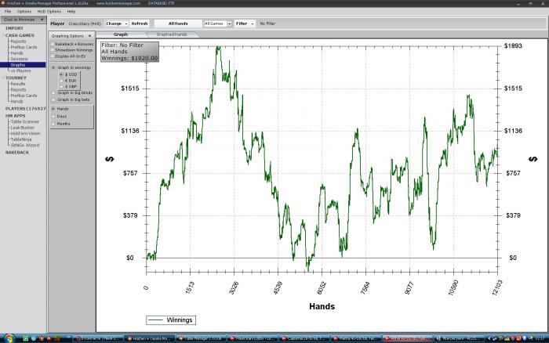Open the RAKEBACK section
The width and height of the screenshot is (549, 343).
click(17, 153)
